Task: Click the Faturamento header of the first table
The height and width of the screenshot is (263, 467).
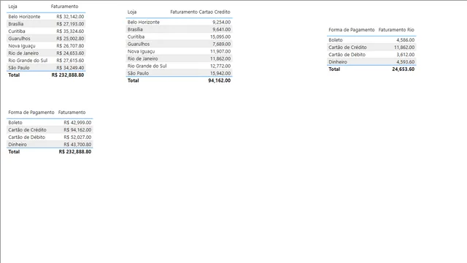Action: 64,7
